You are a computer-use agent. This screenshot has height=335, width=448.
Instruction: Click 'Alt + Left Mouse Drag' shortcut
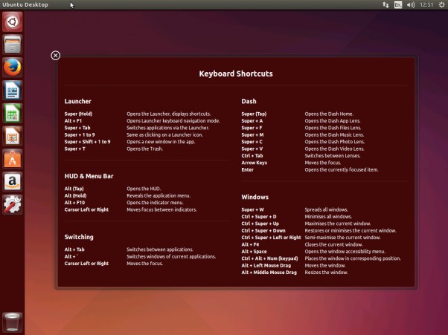[x=266, y=265]
